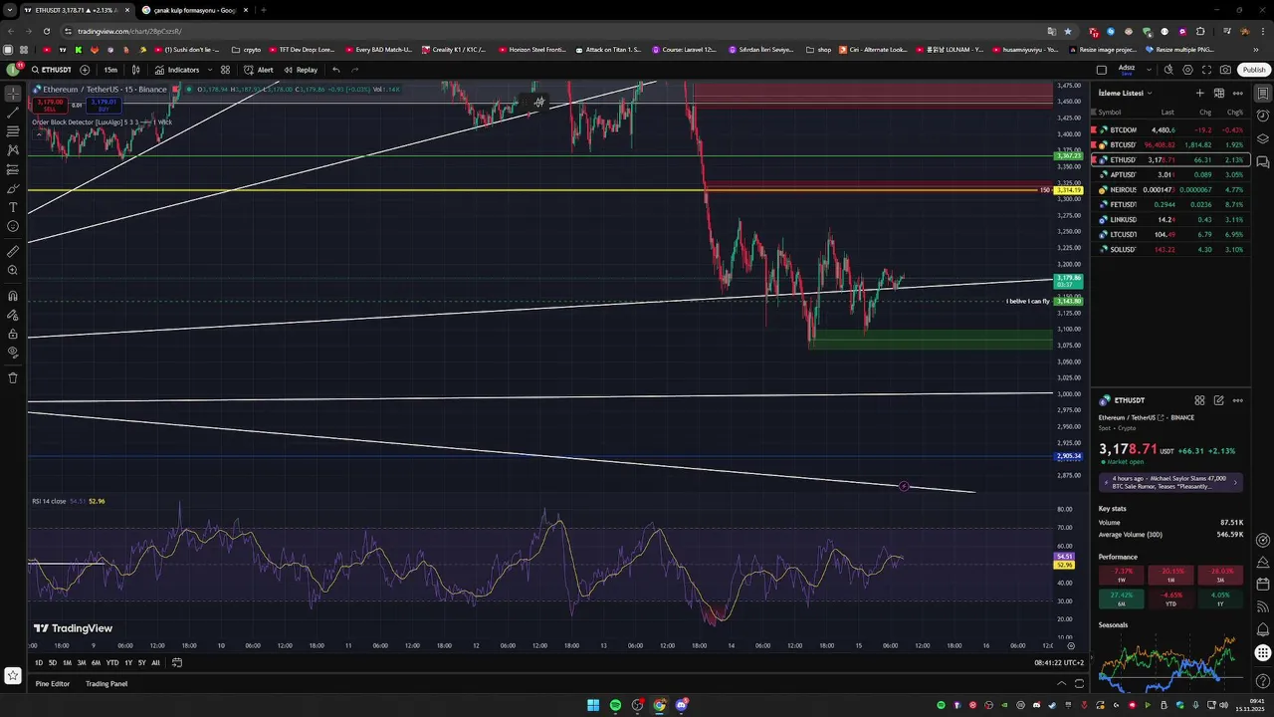
Task: Select the Text annotation tool
Action: [13, 207]
